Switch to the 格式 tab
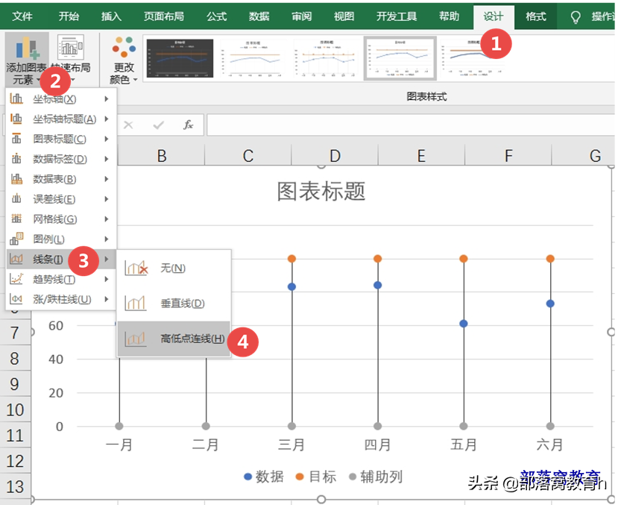The width and height of the screenshot is (621, 505). [536, 16]
